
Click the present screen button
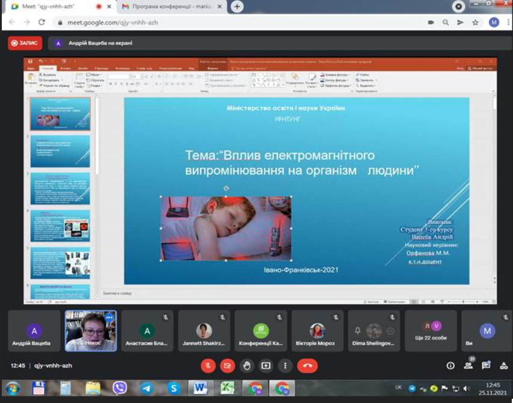(266, 365)
